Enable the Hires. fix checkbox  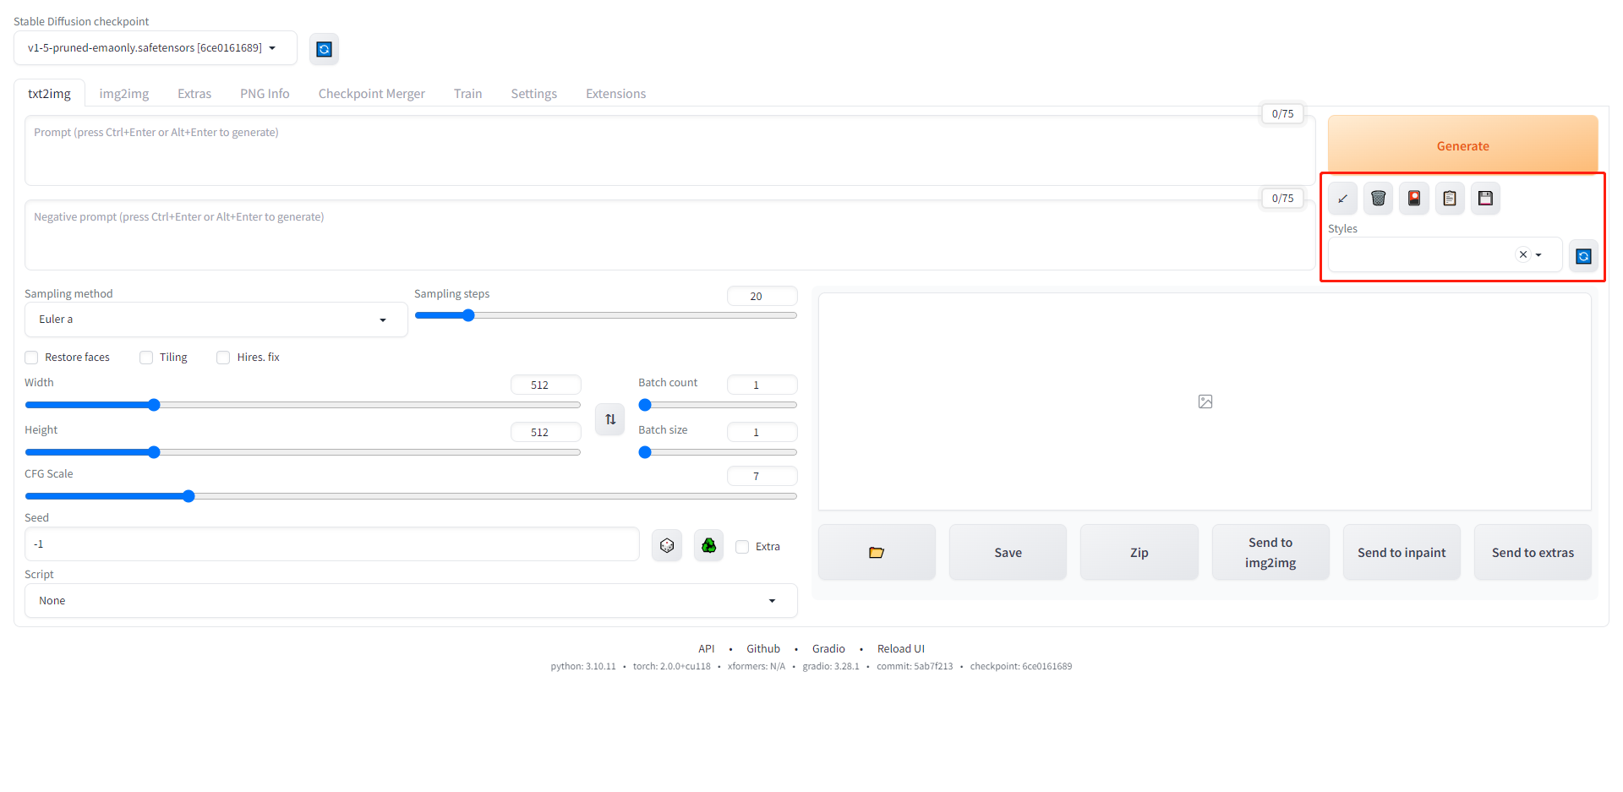[x=223, y=358]
